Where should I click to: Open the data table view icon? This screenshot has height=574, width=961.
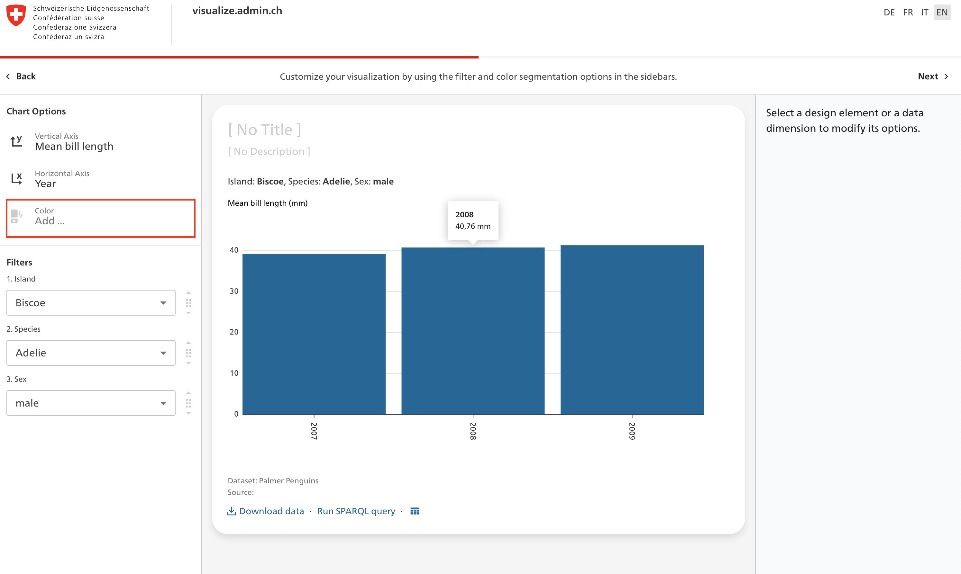(415, 511)
